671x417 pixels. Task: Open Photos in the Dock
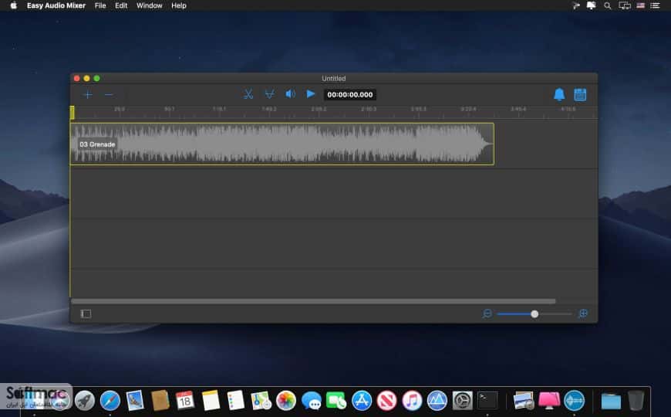pyautogui.click(x=286, y=401)
